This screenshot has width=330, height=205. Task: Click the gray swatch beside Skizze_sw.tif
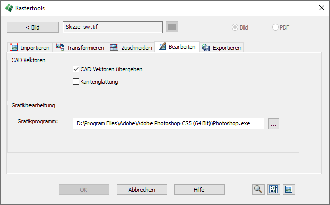[172, 27]
